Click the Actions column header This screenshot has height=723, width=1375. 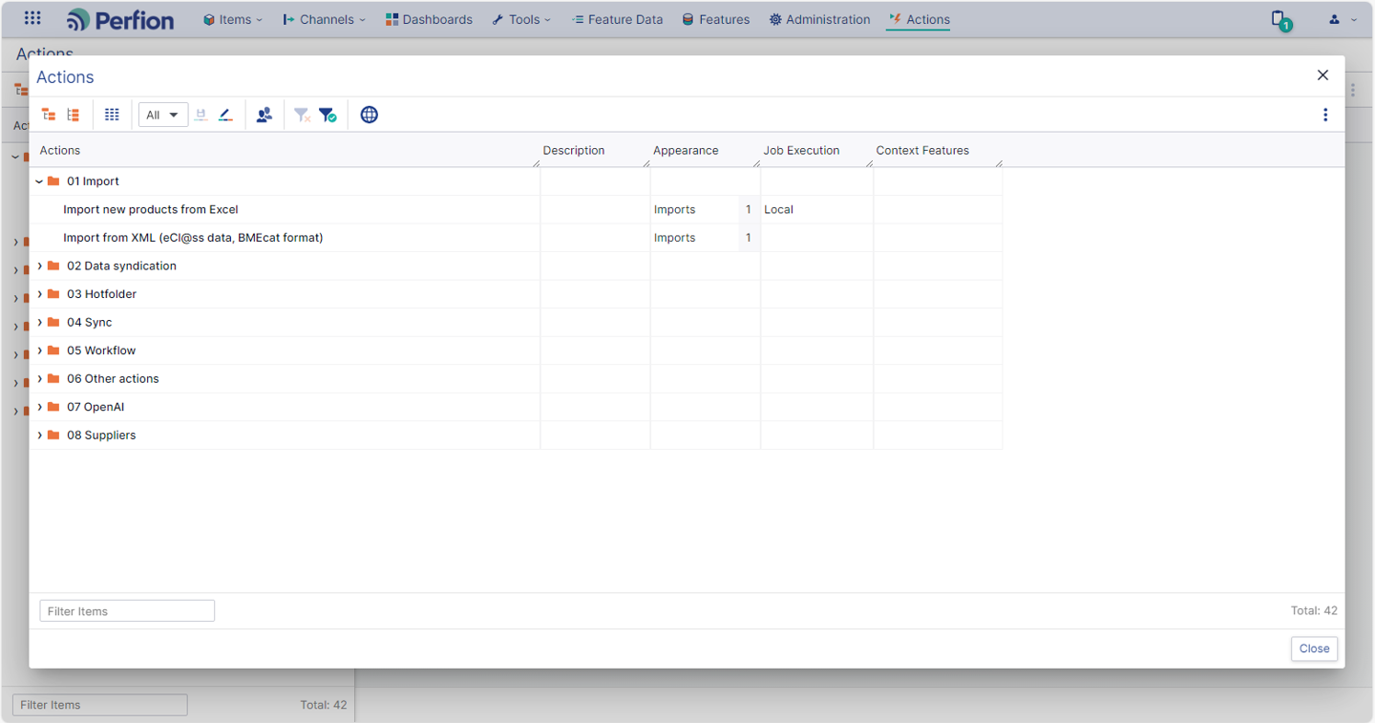tap(285, 150)
